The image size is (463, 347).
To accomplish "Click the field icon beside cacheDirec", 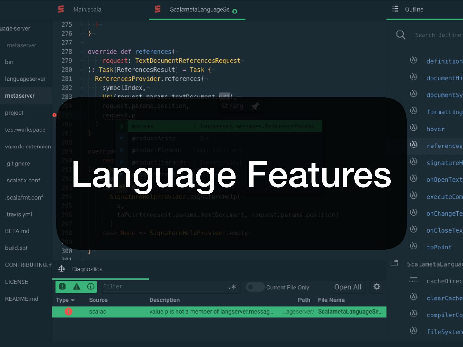I will [413, 280].
